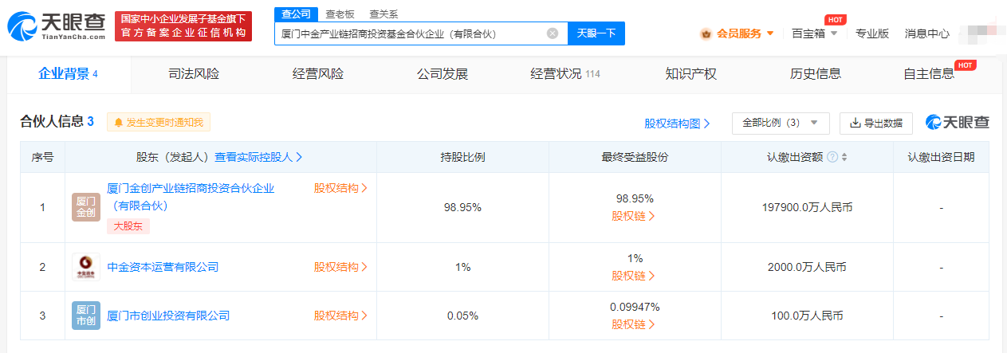This screenshot has height=353, width=1007.
Task: Open the 消息中心 link in the header
Action: pyautogui.click(x=927, y=33)
